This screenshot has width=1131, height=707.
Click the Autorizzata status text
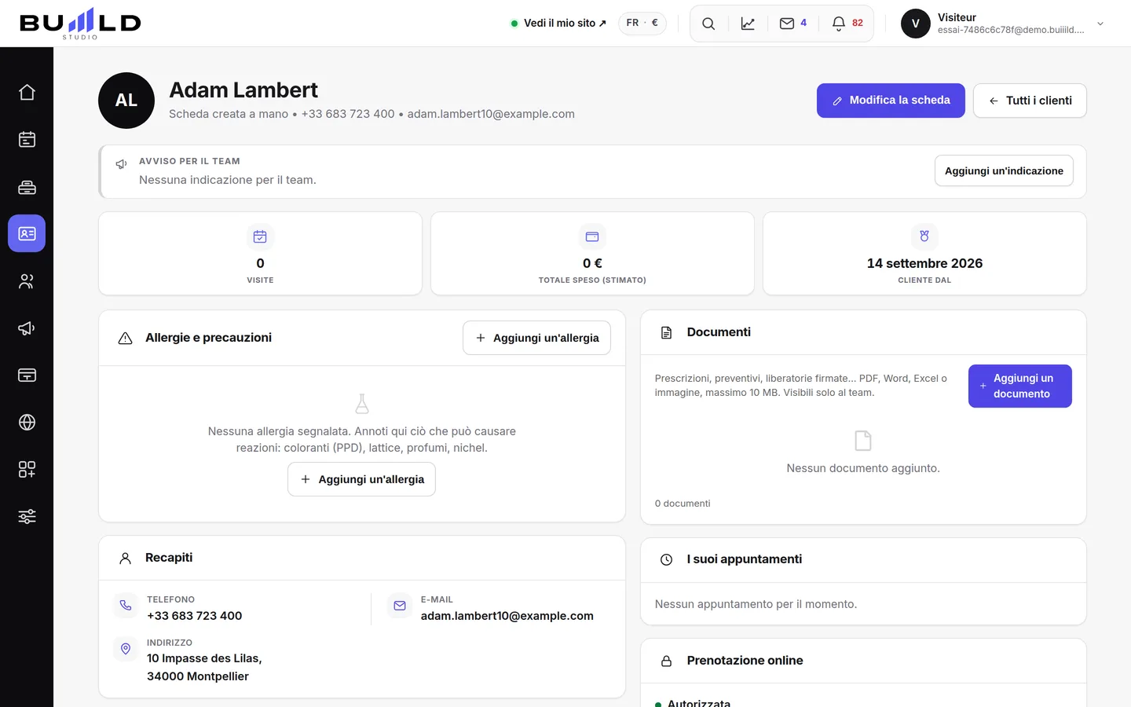699,703
